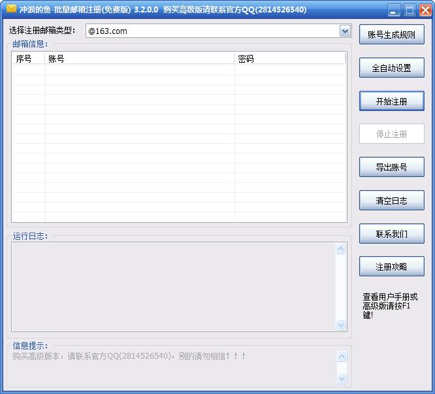Open 联系我们 contact button

pyautogui.click(x=391, y=234)
